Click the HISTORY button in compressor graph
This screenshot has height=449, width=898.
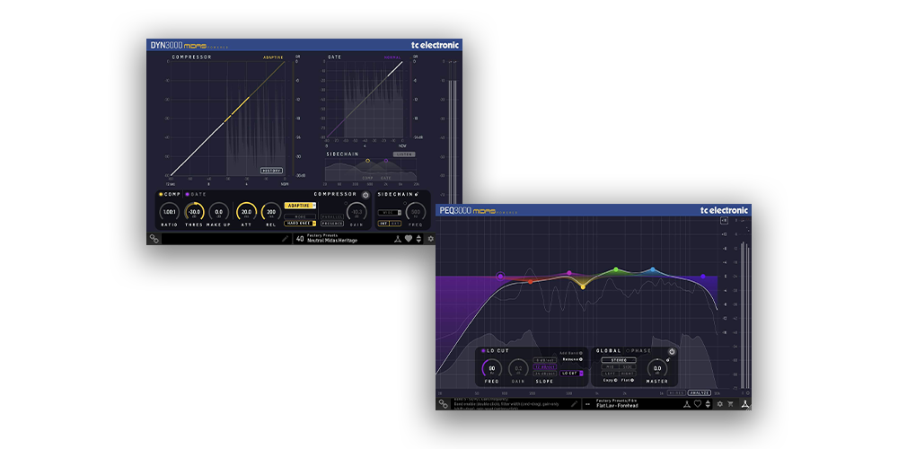tap(271, 170)
